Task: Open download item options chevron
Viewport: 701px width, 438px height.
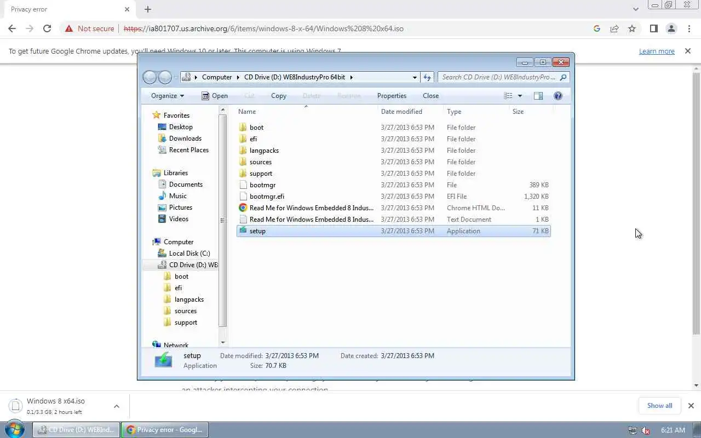Action: (x=117, y=406)
